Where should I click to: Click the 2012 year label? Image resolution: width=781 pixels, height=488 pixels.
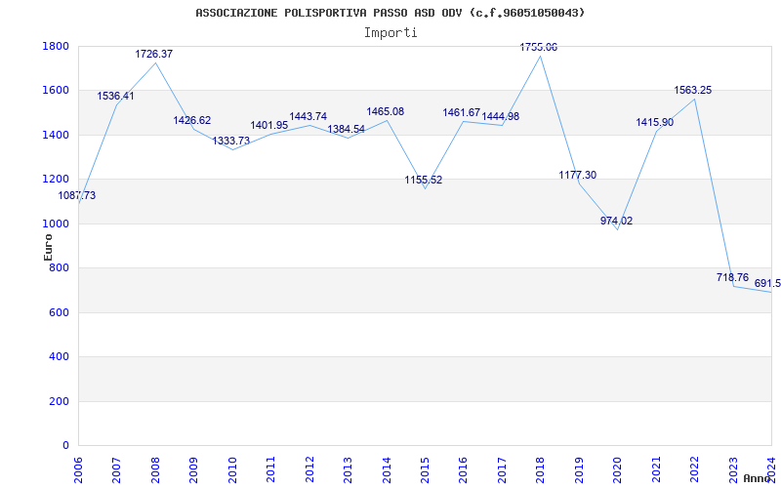tap(308, 470)
